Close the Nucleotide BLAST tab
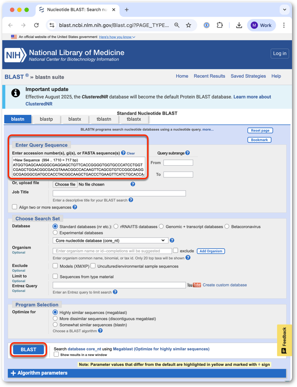This screenshot has width=297, height=387. (114, 10)
